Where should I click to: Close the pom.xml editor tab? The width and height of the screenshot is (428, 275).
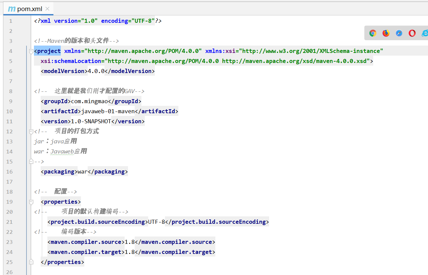point(47,9)
